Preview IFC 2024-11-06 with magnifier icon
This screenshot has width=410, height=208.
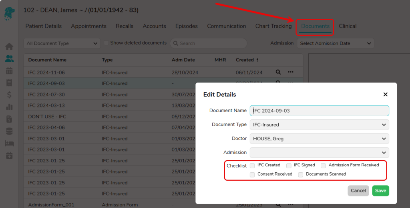click(x=278, y=72)
